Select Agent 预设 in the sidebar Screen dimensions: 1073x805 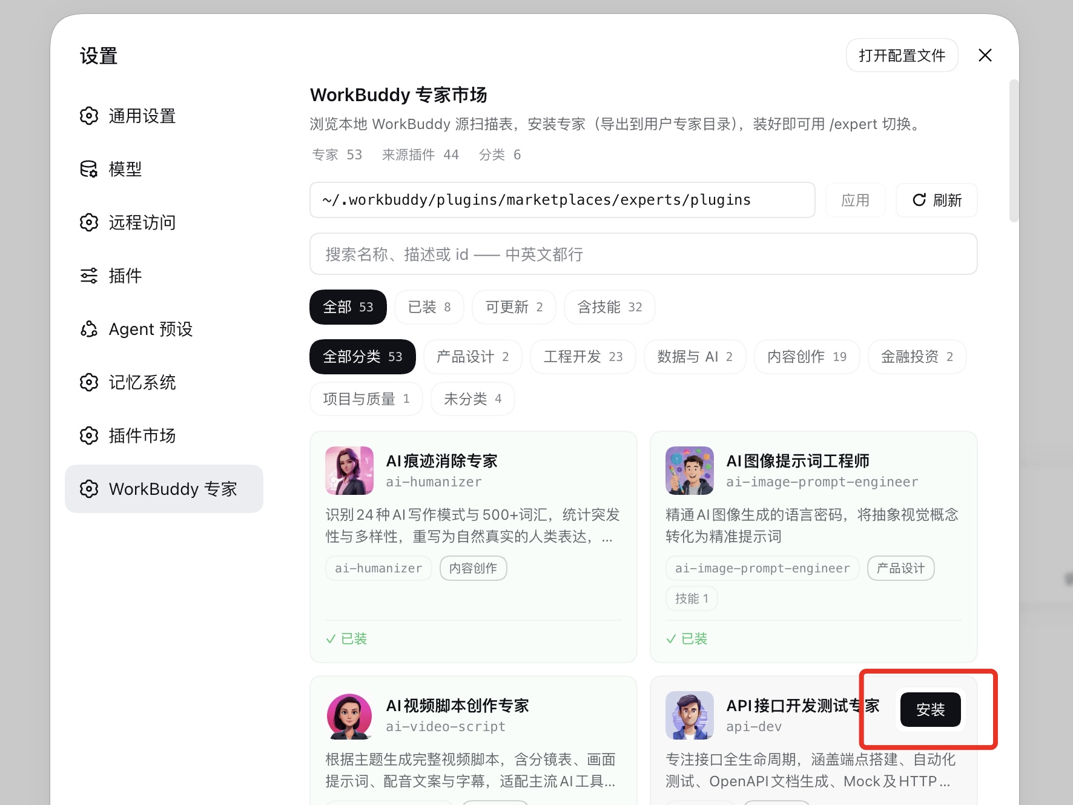[x=164, y=329]
